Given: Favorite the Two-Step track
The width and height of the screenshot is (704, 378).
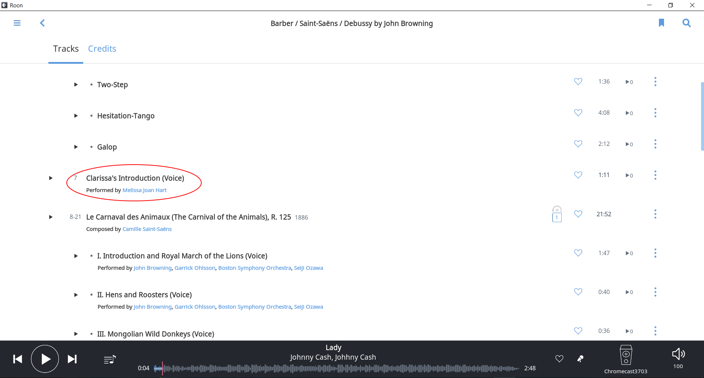Looking at the screenshot, I should coord(578,81).
